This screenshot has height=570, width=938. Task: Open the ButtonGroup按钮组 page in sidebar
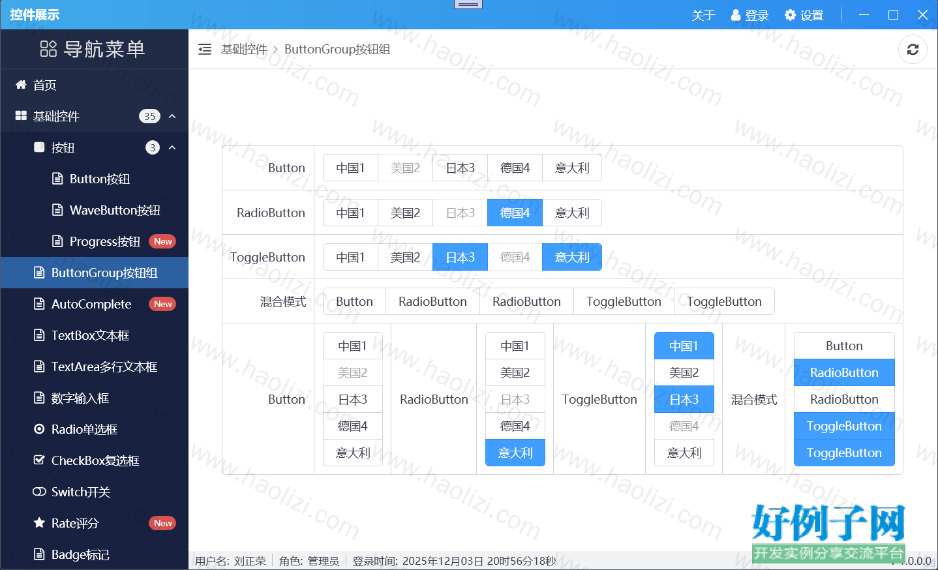pyautogui.click(x=94, y=273)
